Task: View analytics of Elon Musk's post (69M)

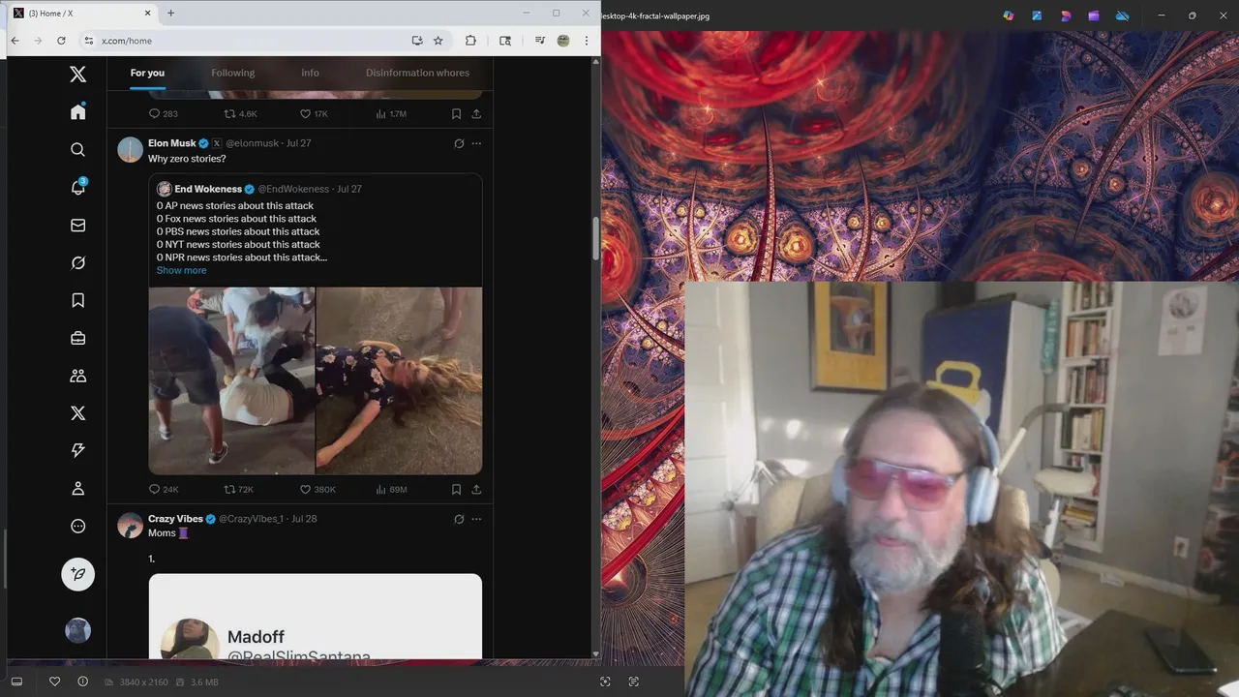Action: coord(391,490)
